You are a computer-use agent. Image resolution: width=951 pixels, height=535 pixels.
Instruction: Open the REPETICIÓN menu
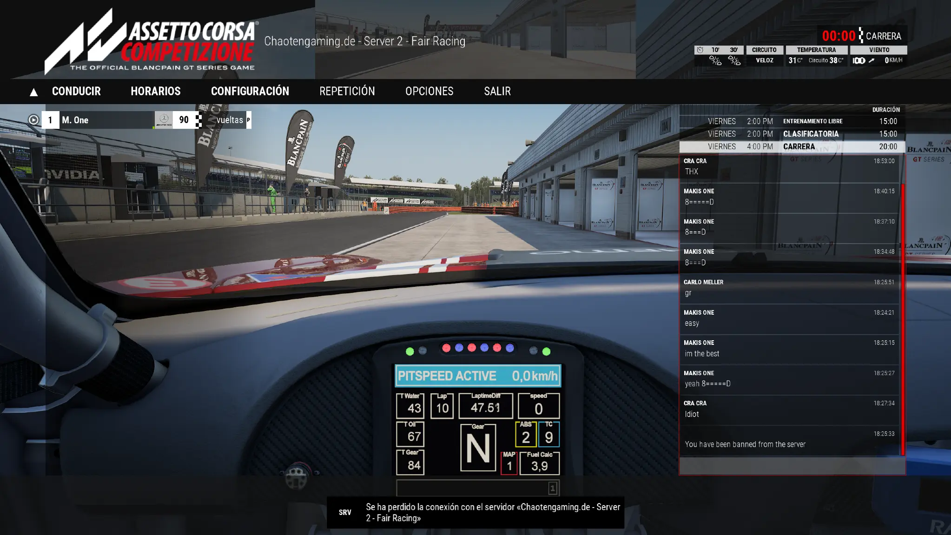click(347, 91)
